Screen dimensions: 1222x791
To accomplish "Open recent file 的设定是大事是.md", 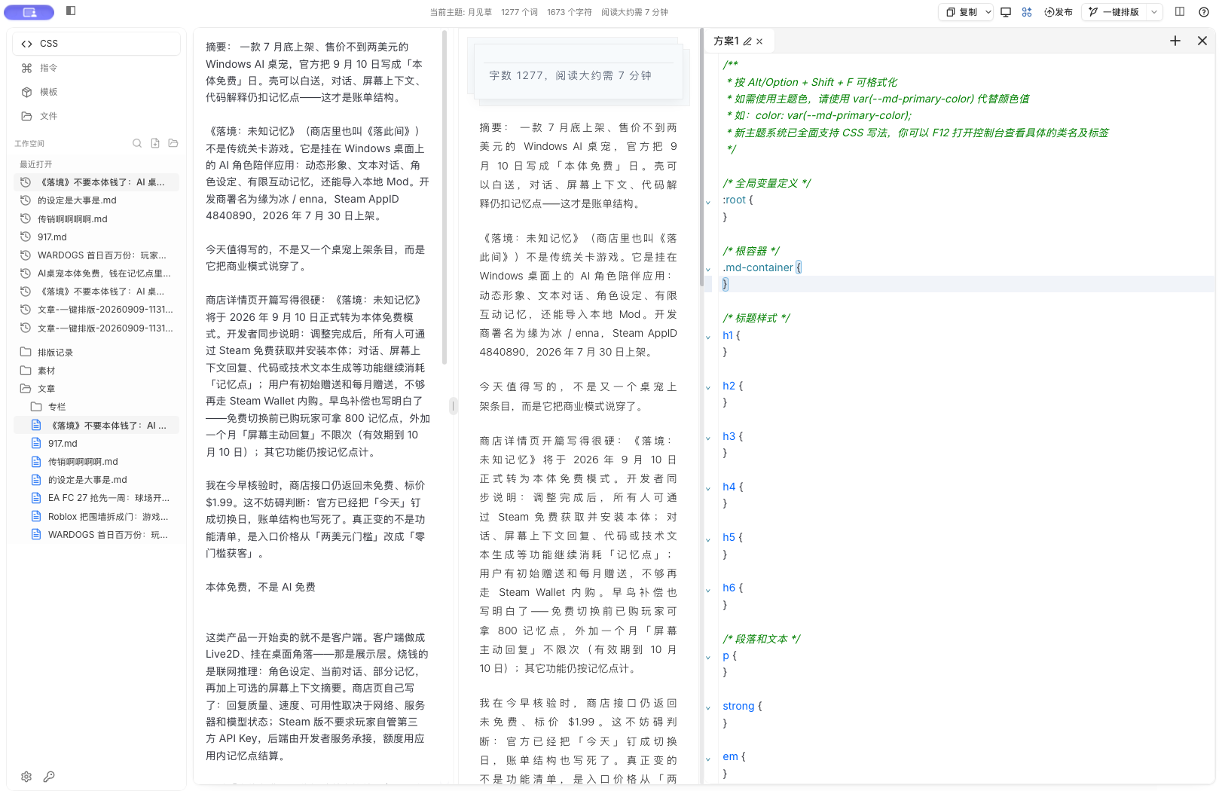I will (96, 200).
